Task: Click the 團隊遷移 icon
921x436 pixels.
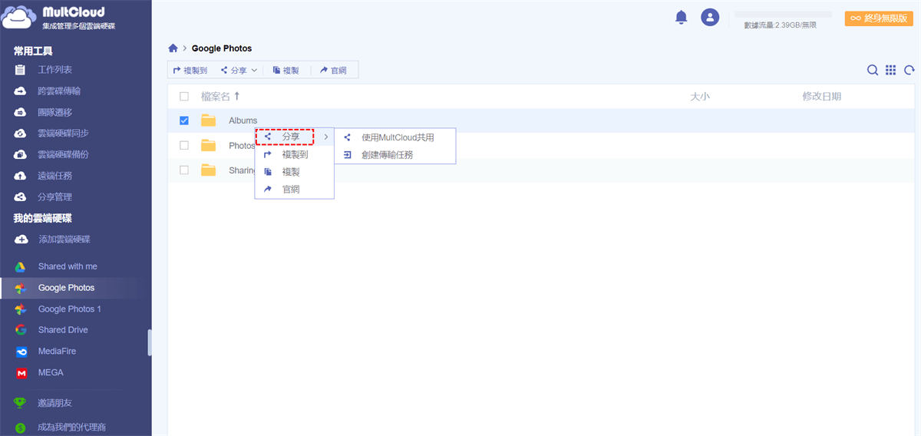Action: [21, 112]
